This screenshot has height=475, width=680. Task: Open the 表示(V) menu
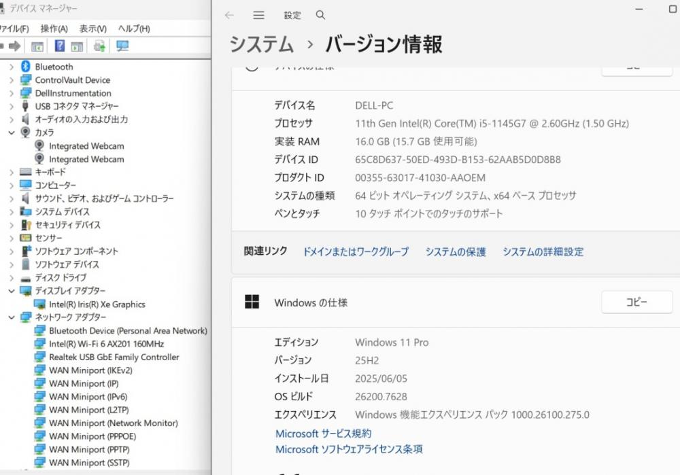pos(92,29)
